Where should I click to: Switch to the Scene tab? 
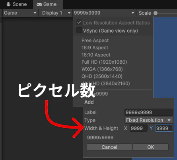coord(16,4)
